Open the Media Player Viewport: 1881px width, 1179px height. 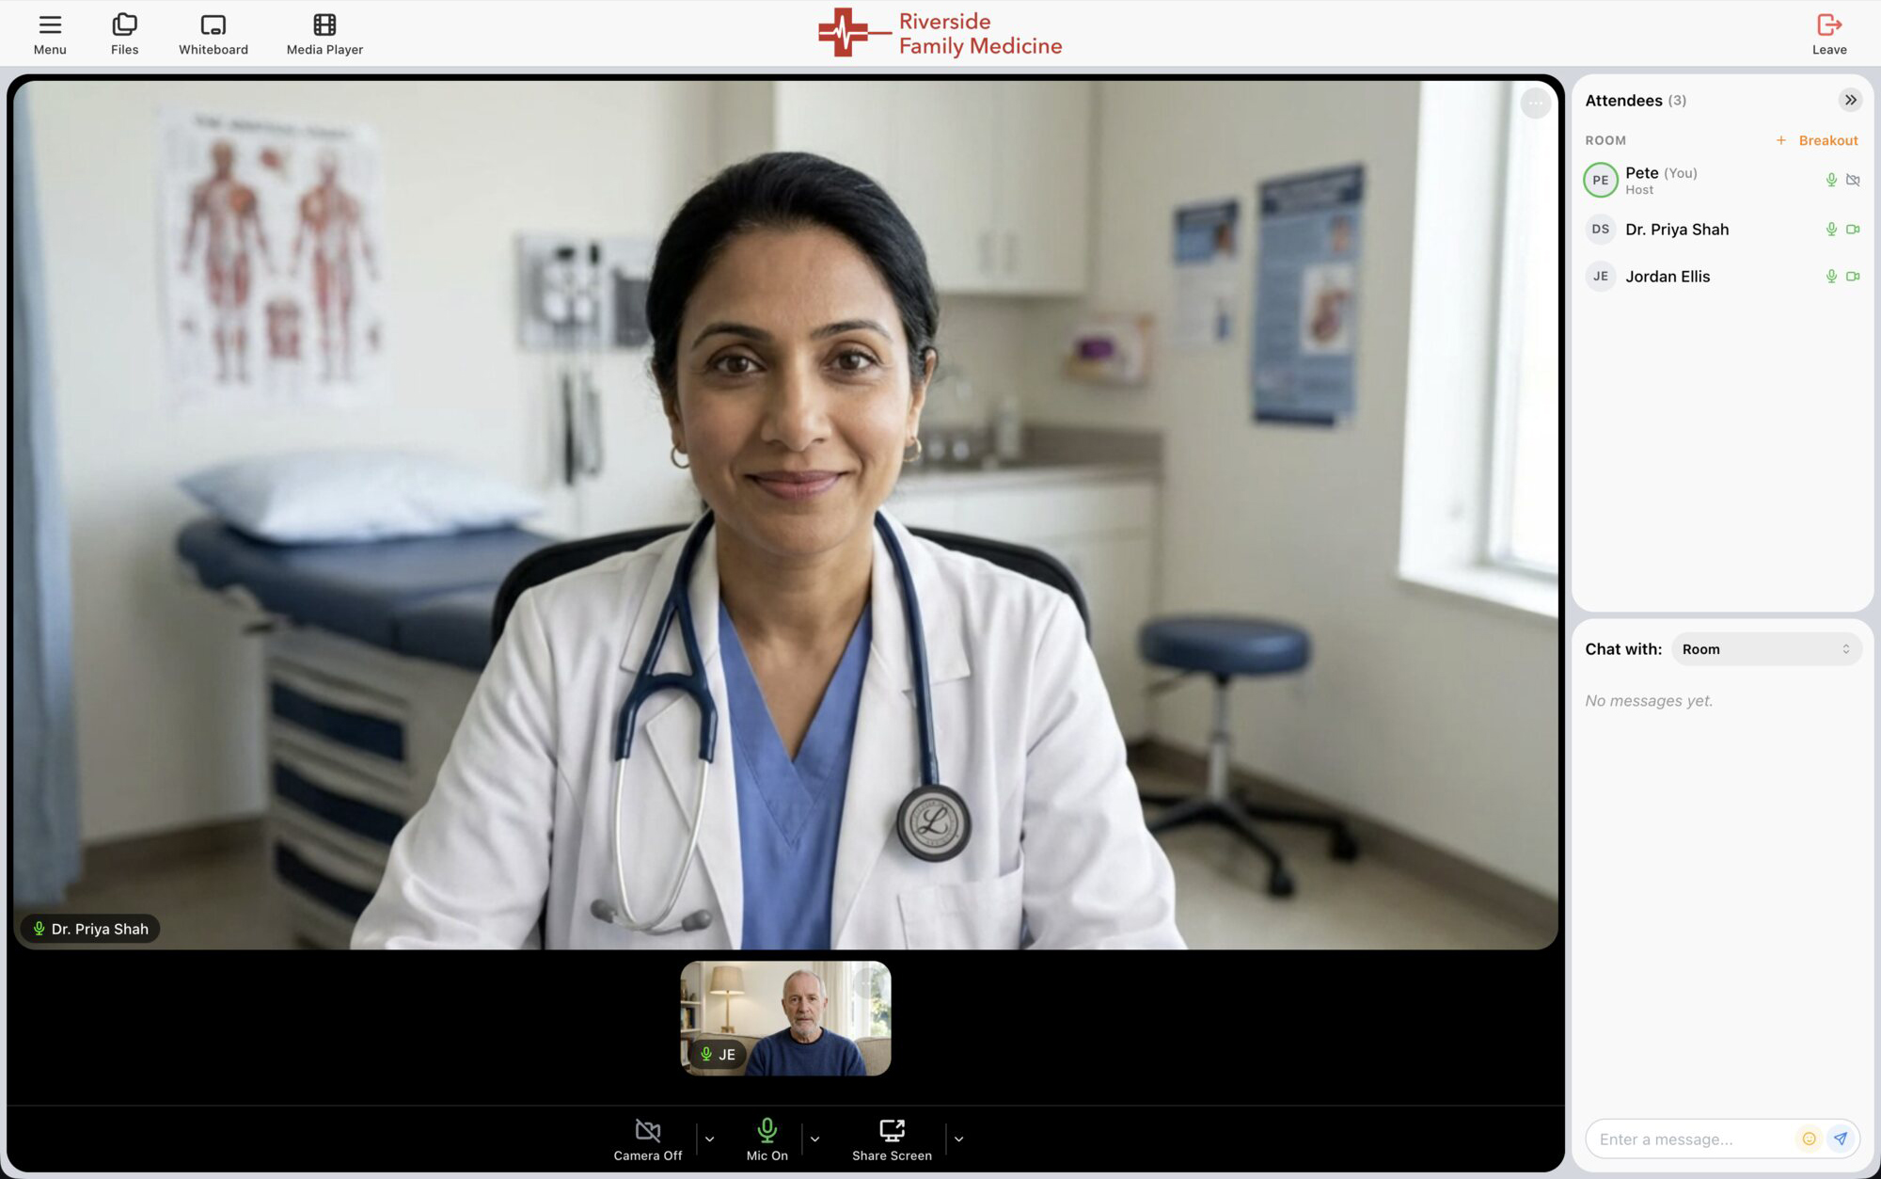coord(324,34)
